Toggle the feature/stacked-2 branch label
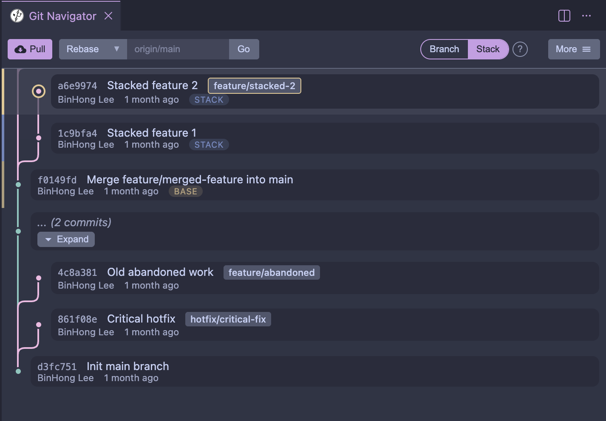This screenshot has height=421, width=606. coord(254,86)
